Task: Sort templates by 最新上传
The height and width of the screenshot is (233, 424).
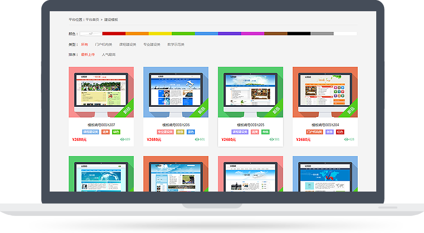Action: pos(88,55)
